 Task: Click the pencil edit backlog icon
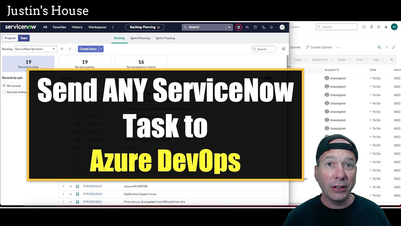click(x=70, y=49)
